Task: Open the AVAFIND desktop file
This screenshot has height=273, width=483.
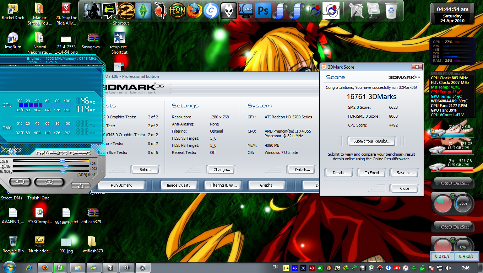Action: pyautogui.click(x=13, y=215)
